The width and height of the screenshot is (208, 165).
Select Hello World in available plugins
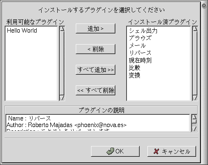pyautogui.click(x=22, y=31)
